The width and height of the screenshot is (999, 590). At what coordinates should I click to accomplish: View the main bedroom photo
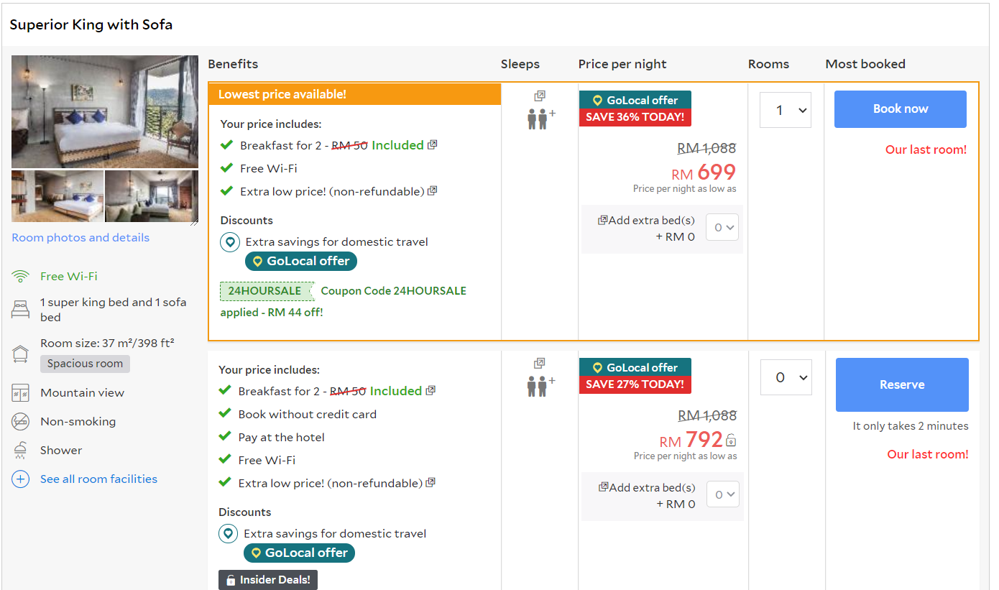(105, 111)
